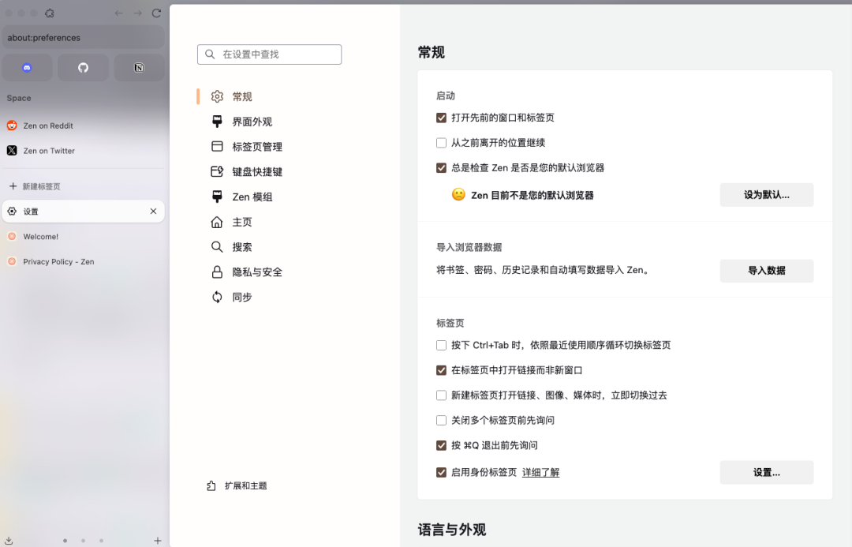852x547 pixels.
Task: Open 隐私与安全 settings category
Action: click(x=270, y=272)
